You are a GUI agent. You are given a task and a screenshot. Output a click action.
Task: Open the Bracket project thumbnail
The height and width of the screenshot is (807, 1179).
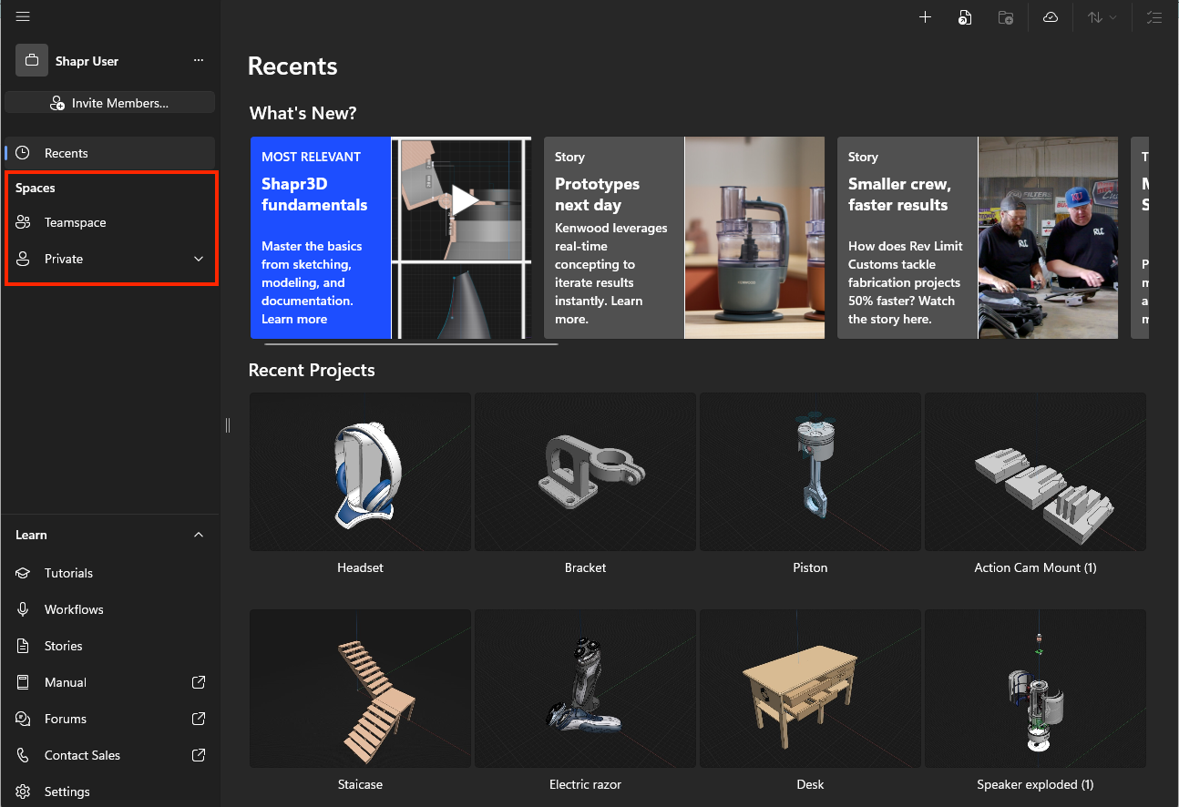click(x=585, y=472)
